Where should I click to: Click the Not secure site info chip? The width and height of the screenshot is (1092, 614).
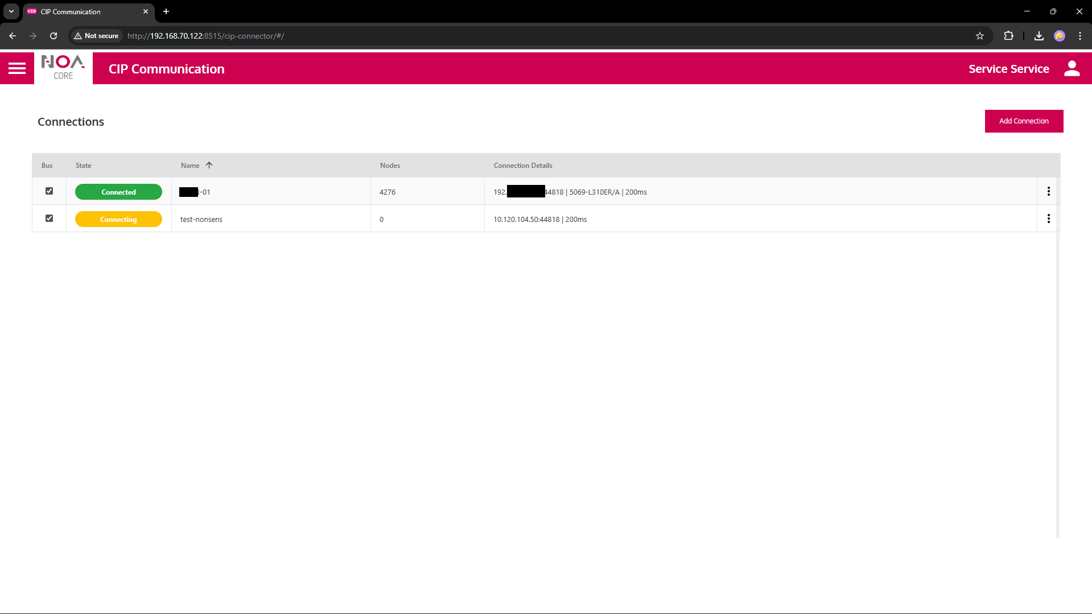(96, 36)
